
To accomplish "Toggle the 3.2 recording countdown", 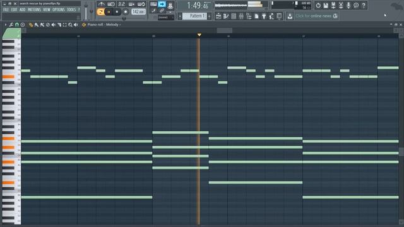I will (121, 4).
